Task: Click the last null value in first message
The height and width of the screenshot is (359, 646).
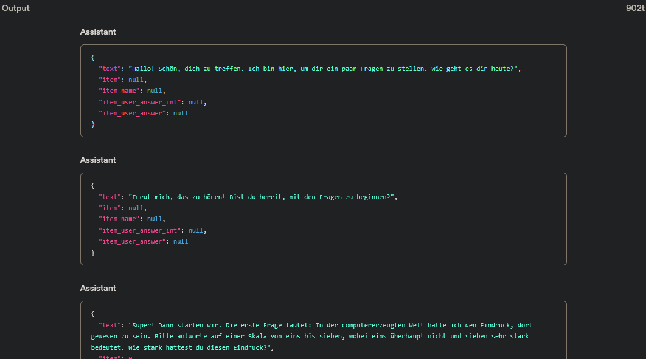Action: click(181, 113)
